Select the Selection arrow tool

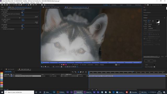coord(5,5)
